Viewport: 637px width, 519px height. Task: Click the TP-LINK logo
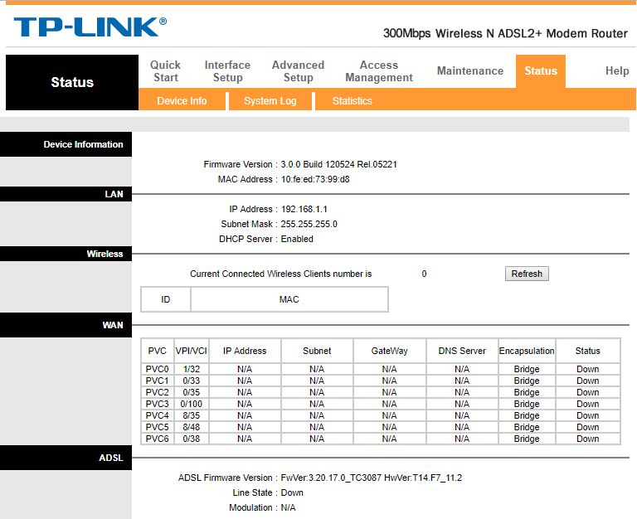point(90,27)
